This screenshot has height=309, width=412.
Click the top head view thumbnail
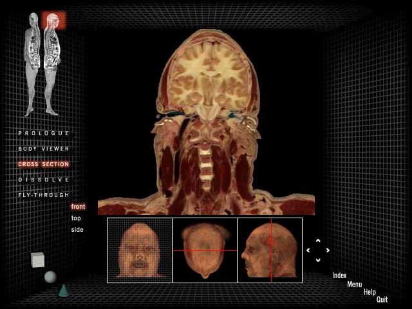pyautogui.click(x=205, y=250)
